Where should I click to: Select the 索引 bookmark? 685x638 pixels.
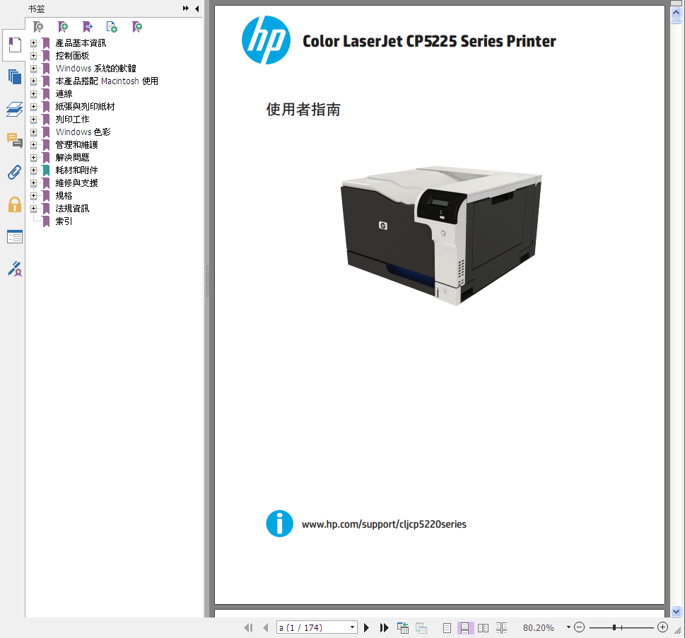coord(64,221)
